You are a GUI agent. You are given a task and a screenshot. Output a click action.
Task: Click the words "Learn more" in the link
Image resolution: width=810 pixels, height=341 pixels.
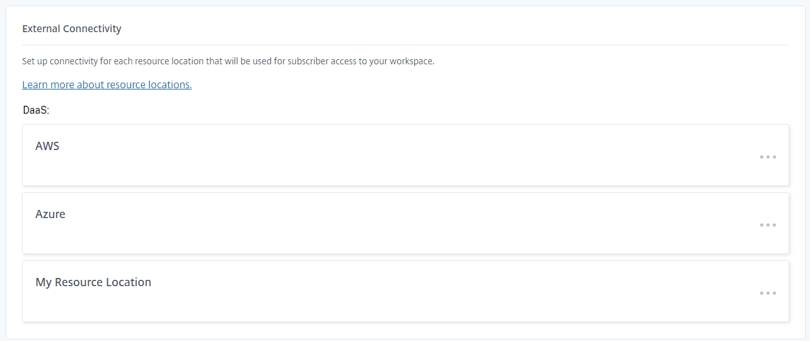click(48, 84)
